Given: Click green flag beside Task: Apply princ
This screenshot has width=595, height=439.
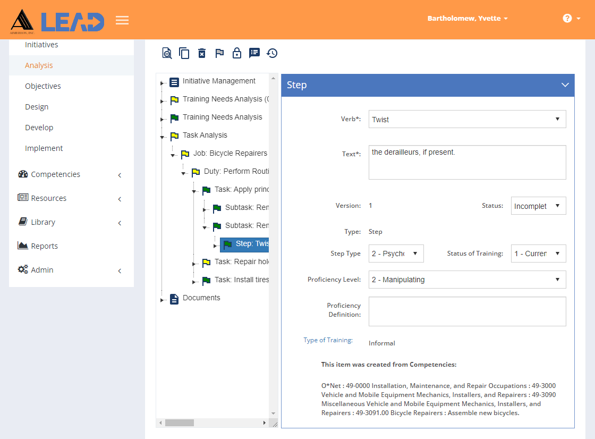Looking at the screenshot, I should pyautogui.click(x=207, y=190).
